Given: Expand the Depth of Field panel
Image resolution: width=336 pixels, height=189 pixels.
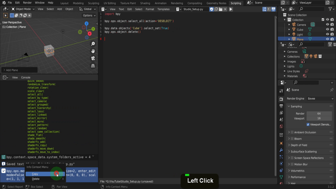Looking at the screenshot, I should point(289,145).
